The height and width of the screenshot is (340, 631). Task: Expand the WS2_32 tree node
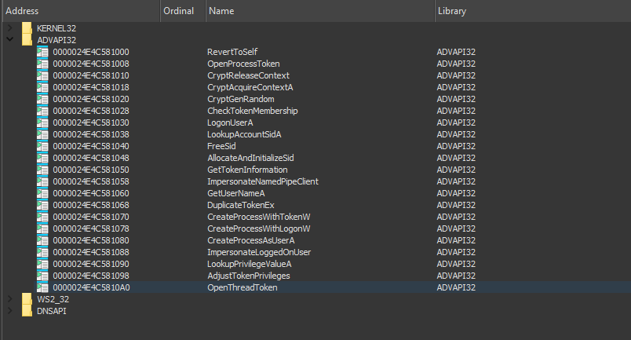[10, 299]
